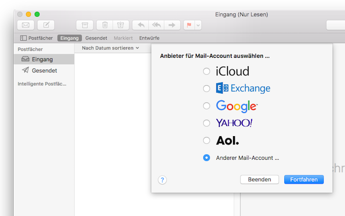Click the red Flag icon

point(189,25)
